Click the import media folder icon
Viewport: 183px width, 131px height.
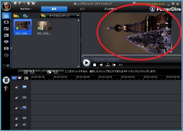point(16,16)
